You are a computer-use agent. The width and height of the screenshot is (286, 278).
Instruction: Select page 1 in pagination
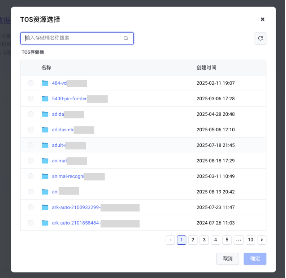[181, 240]
